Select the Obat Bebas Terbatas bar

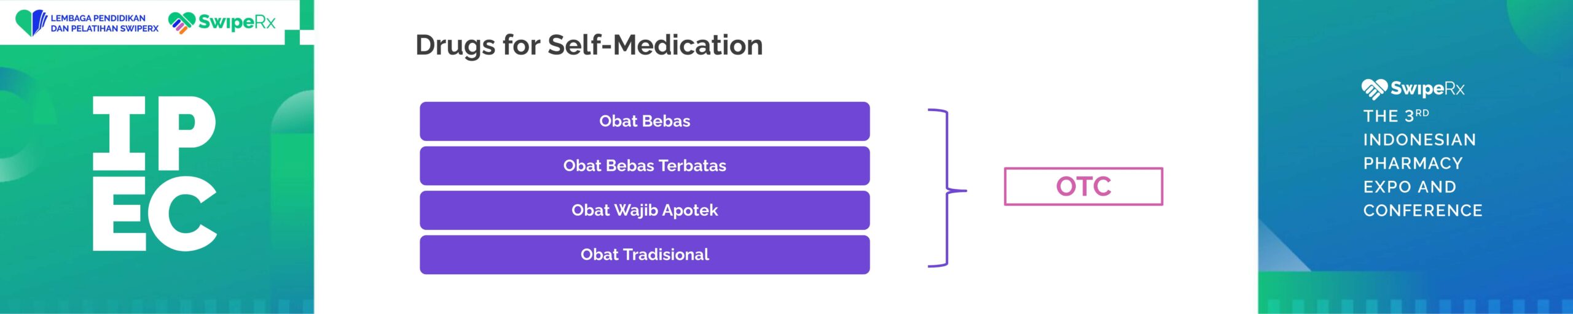point(645,166)
